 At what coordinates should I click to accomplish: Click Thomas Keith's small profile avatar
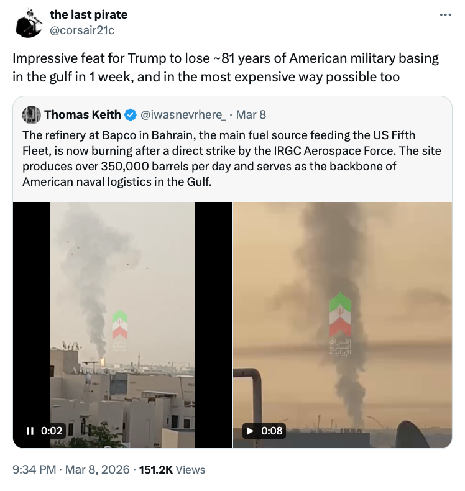pos(31,114)
